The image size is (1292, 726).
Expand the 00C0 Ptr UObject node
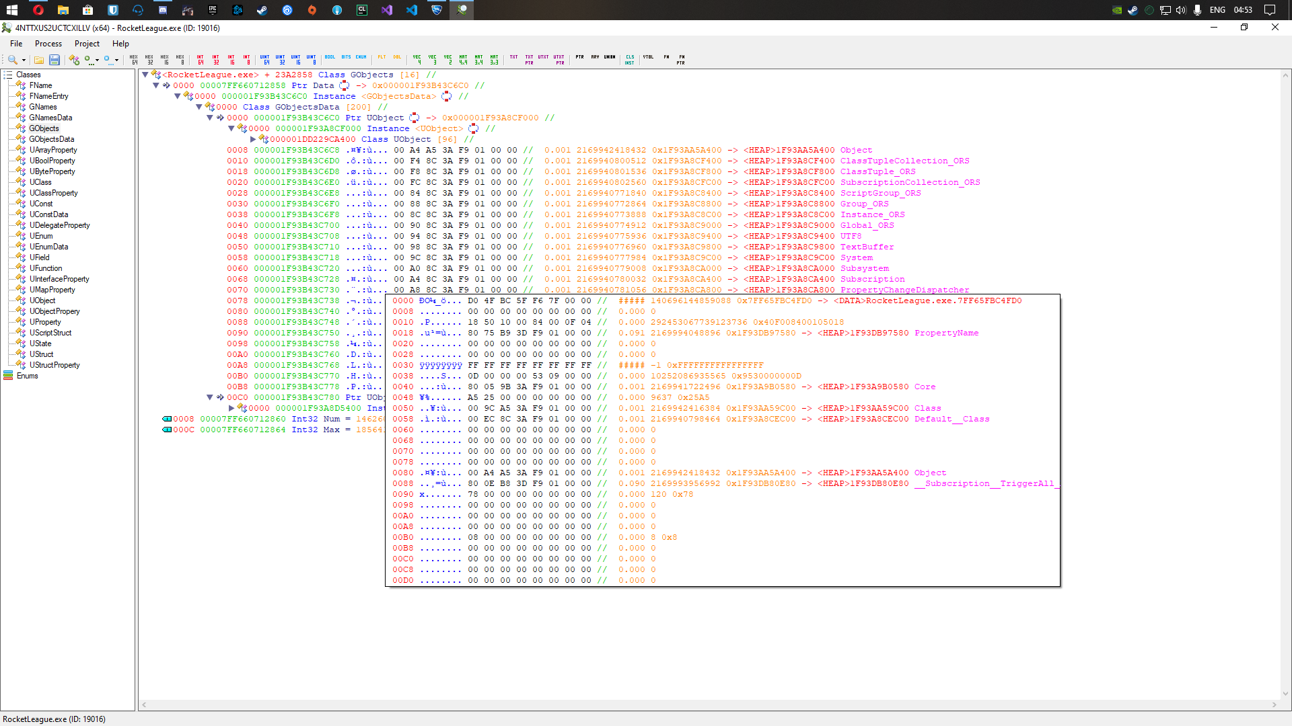[x=210, y=397]
